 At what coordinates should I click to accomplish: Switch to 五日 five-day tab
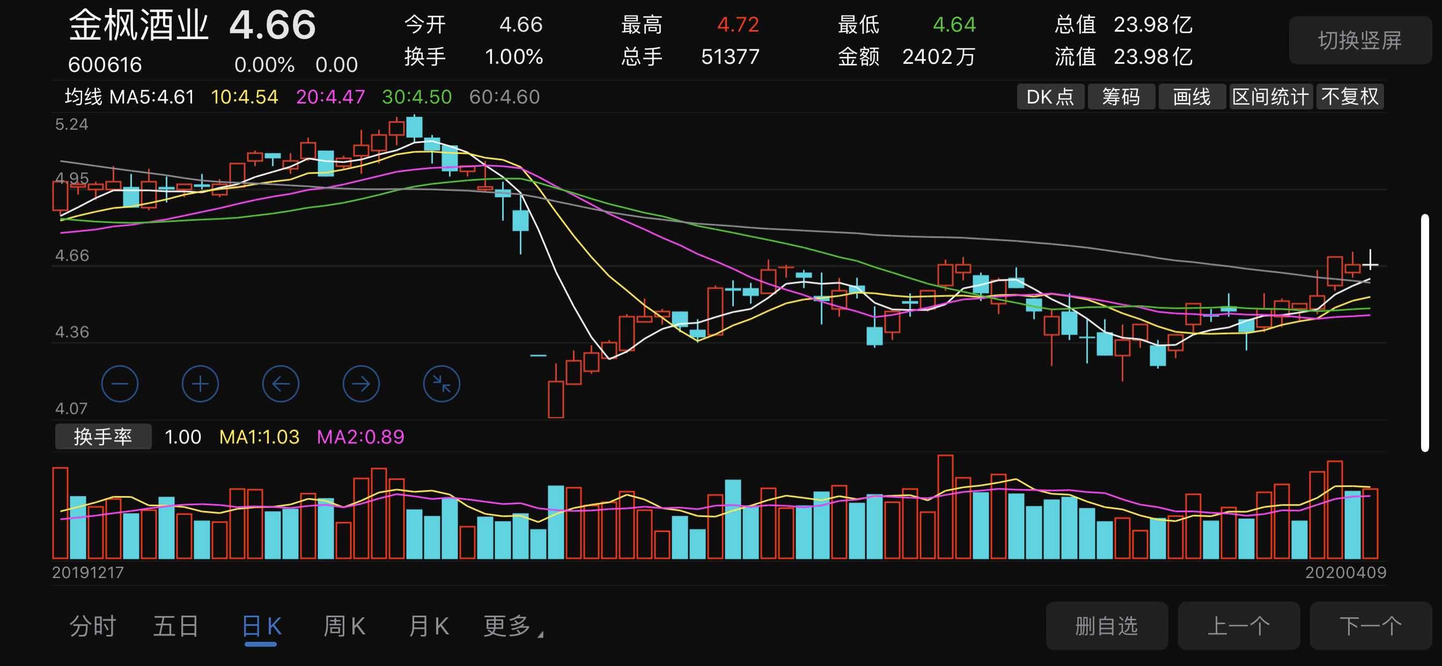[x=176, y=626]
